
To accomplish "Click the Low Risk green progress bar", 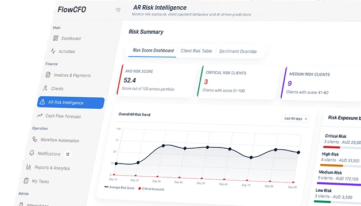I will 323,201.
